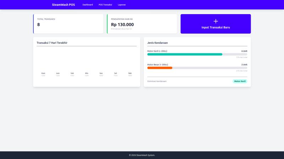
Task: Click the Motor Kecil dominance badge
Action: coord(240,81)
